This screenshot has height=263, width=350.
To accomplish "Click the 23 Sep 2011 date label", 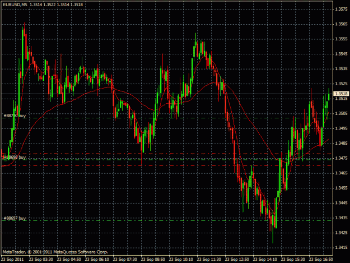I will point(12,260).
